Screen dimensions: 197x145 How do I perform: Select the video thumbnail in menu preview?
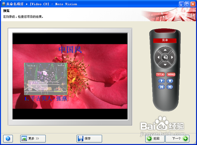(x=46, y=79)
